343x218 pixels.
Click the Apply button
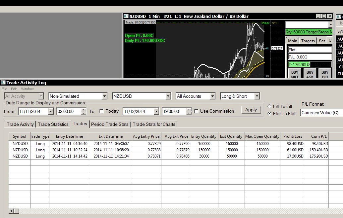(x=251, y=110)
